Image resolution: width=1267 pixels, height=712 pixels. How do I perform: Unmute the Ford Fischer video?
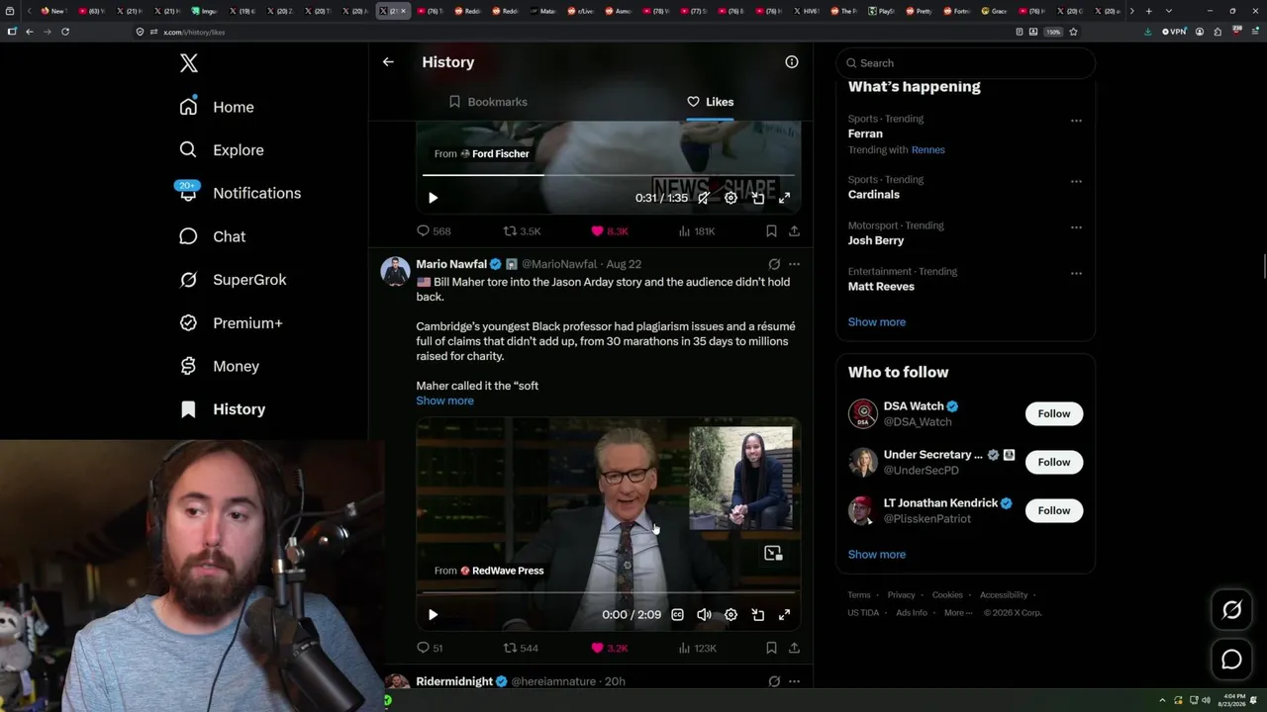(704, 198)
